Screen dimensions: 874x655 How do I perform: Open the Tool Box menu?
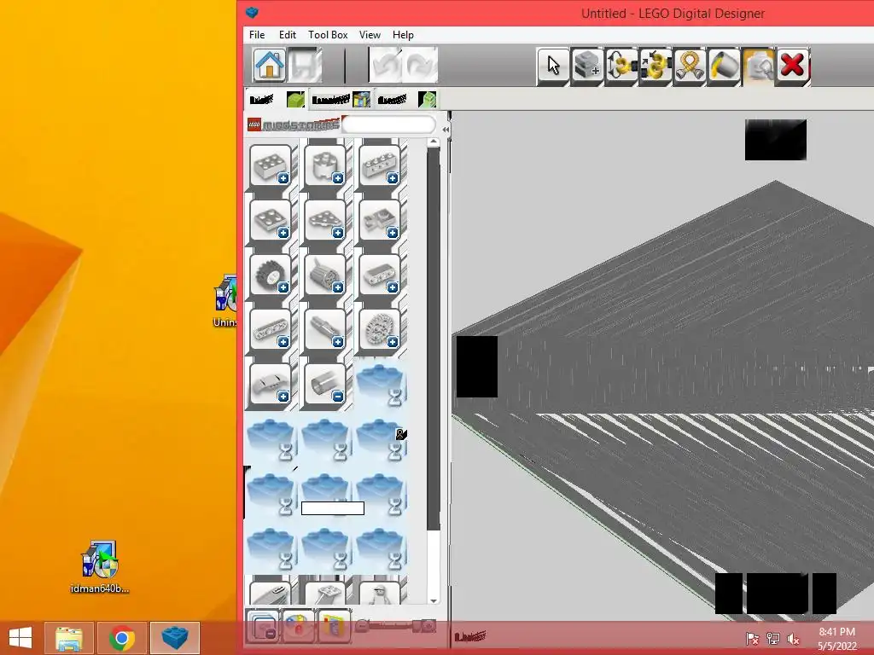(x=328, y=34)
